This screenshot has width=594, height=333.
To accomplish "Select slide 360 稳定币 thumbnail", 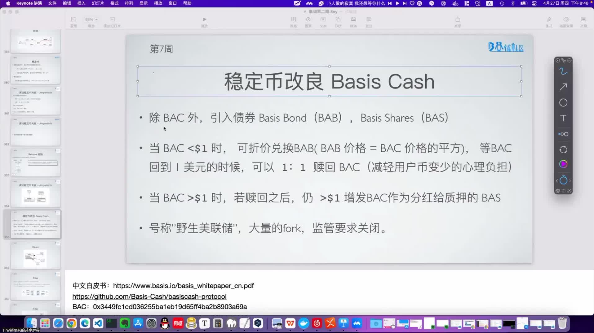I will [x=36, y=70].
